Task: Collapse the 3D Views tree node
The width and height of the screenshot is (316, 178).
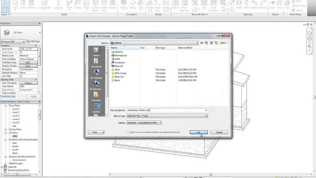Action: coord(6,133)
